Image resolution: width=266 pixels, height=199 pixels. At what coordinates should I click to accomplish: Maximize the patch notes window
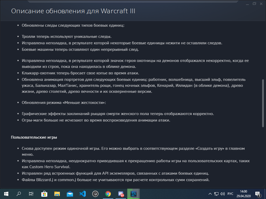pos(254,4)
